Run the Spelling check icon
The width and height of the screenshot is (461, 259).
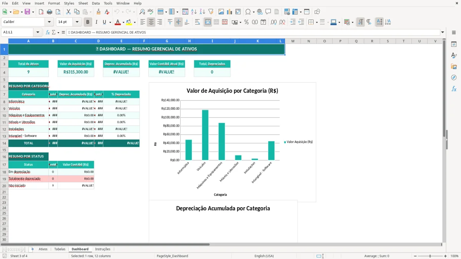tap(151, 12)
